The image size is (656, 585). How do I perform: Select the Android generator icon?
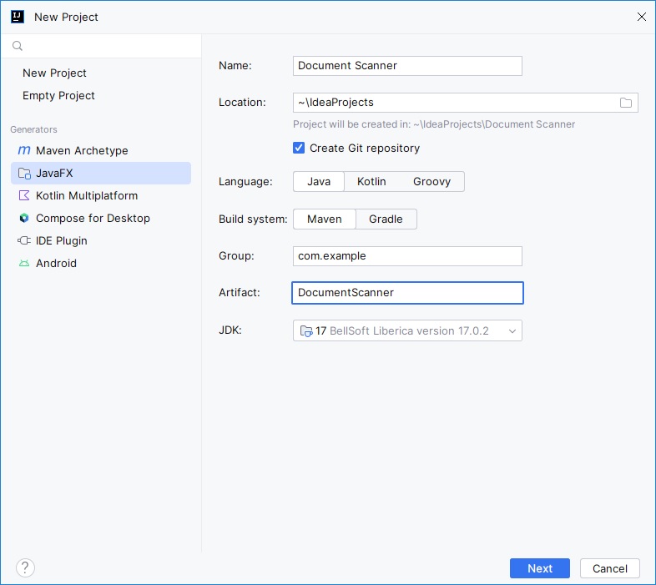click(23, 264)
